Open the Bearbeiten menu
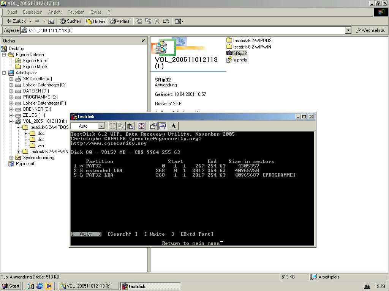The image size is (389, 291). 33,12
